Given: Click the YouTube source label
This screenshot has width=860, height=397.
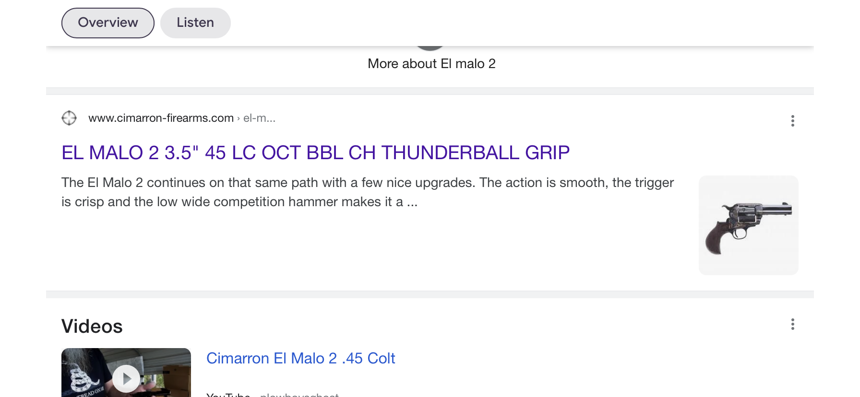Looking at the screenshot, I should click(x=228, y=395).
